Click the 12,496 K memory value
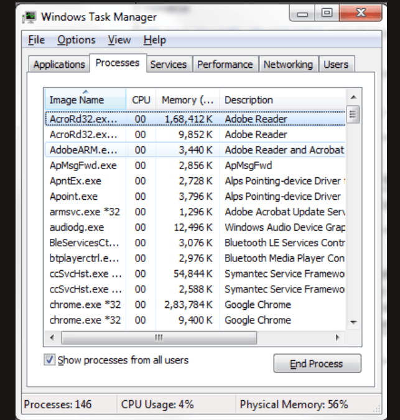The width and height of the screenshot is (400, 420). coord(193,227)
